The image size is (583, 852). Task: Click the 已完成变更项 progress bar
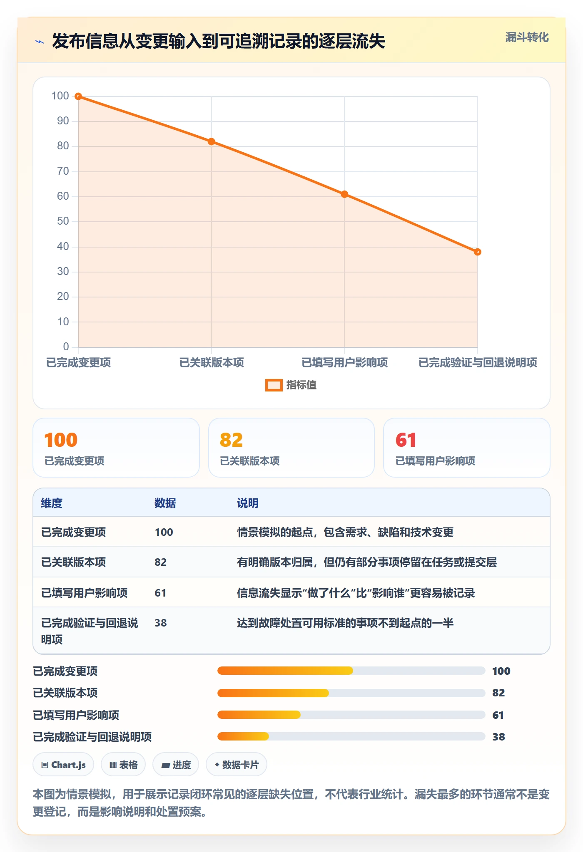pos(351,671)
